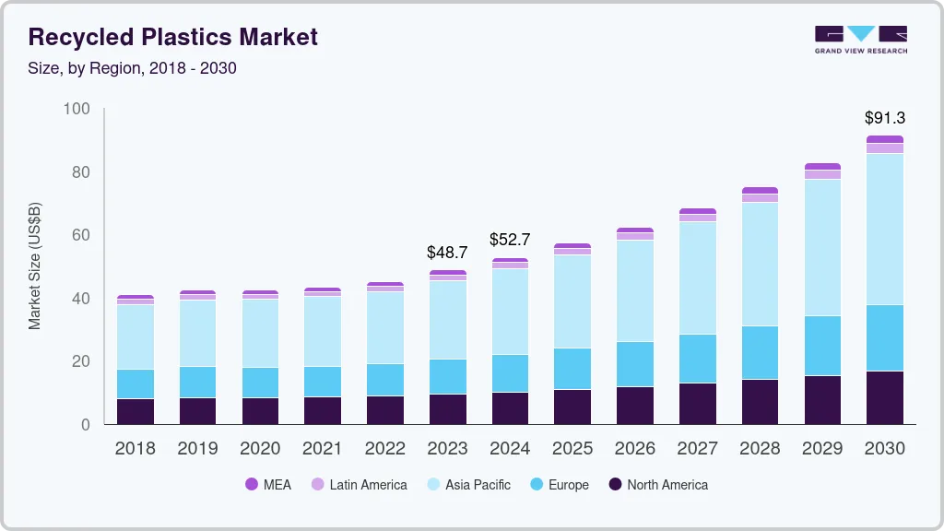Image resolution: width=944 pixels, height=531 pixels.
Task: Click the 100 tick on the y-axis
Action: (77, 109)
